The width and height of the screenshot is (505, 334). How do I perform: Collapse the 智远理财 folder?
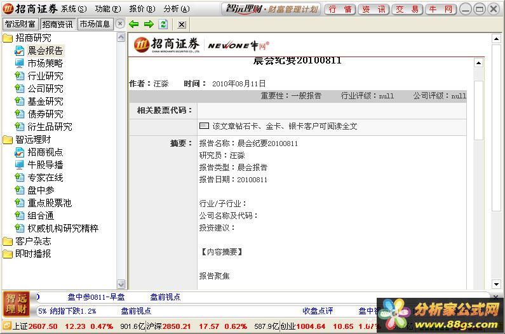click(x=8, y=140)
